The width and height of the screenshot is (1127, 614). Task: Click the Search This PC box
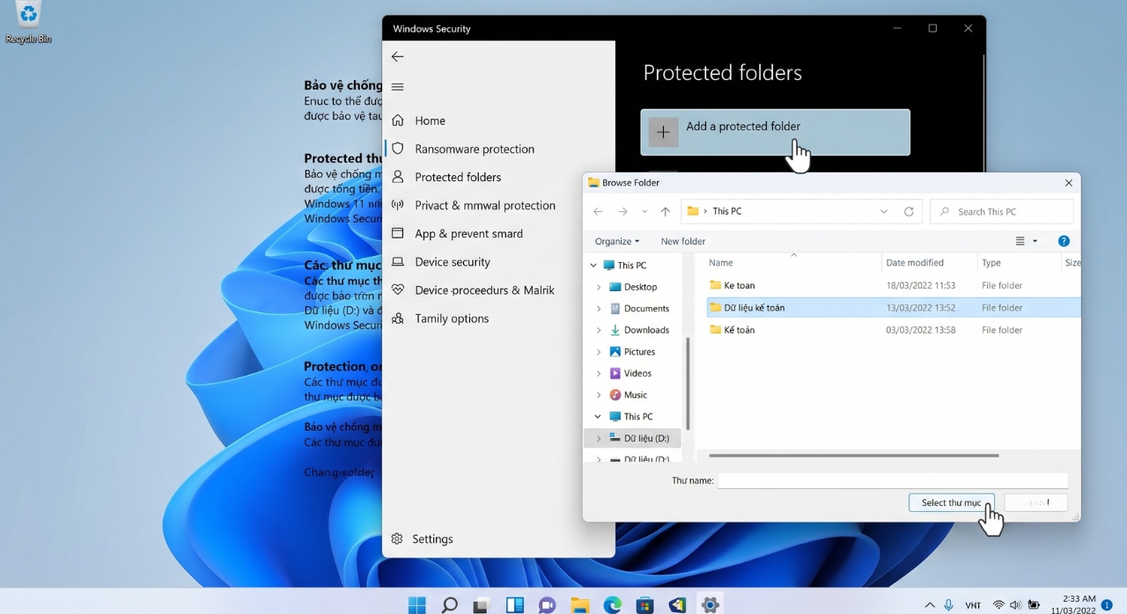tap(1002, 212)
